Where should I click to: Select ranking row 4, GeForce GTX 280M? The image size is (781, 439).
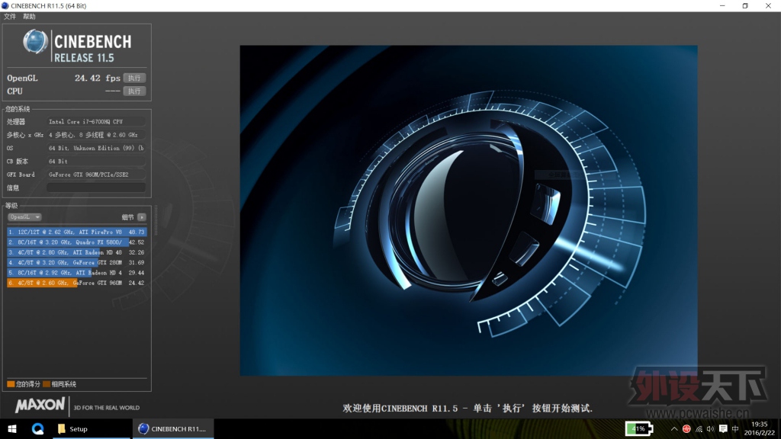point(77,262)
